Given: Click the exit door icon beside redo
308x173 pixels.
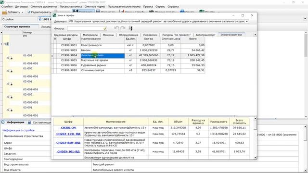Looking at the screenshot, I should [130, 28].
